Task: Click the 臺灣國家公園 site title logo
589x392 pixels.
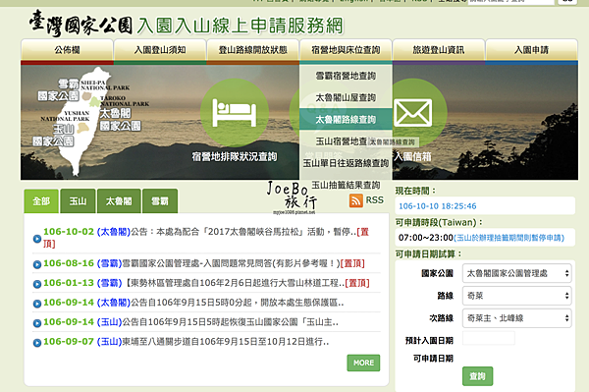Action: click(187, 24)
